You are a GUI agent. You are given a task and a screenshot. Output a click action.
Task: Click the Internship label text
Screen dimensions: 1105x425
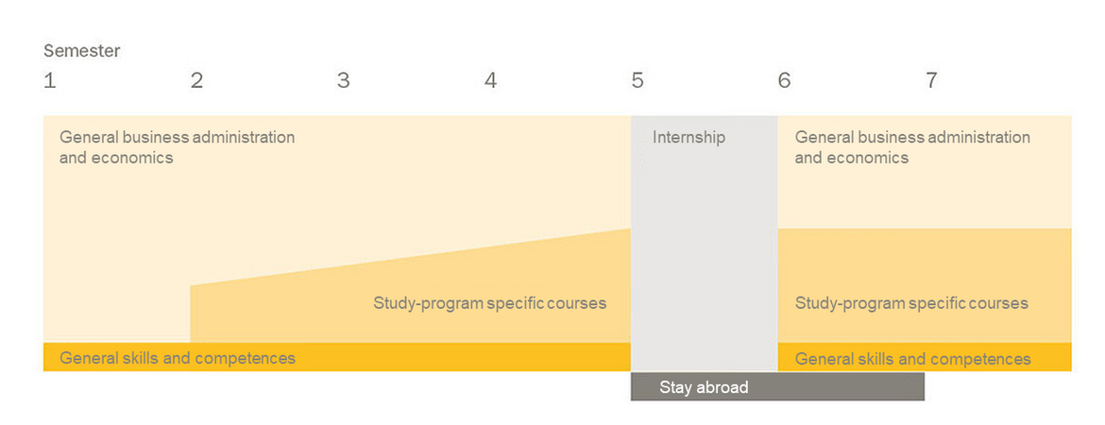[x=688, y=137]
